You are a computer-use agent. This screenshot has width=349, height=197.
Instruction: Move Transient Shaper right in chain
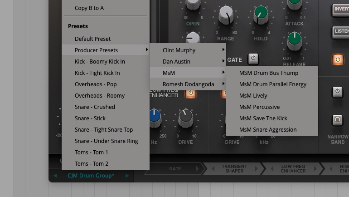point(256,169)
